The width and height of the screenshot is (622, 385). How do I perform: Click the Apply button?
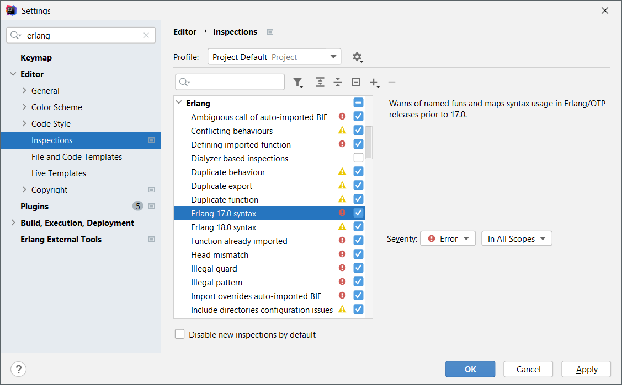pyautogui.click(x=586, y=369)
